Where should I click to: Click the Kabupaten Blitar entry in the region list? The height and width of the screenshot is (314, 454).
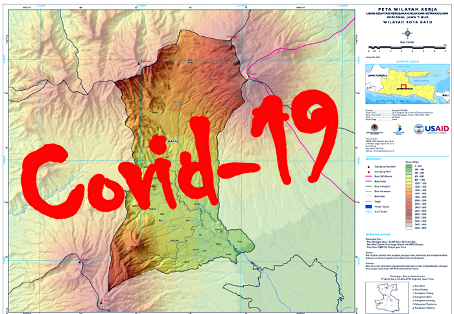(422, 297)
